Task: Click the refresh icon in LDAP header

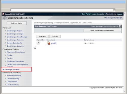Action: pyautogui.click(x=120, y=26)
